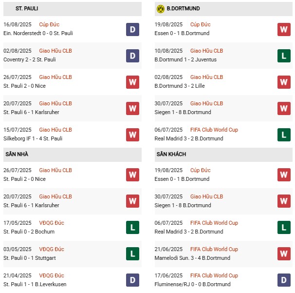The height and width of the screenshot is (293, 295).
Task: Click the loss badge for St. Pauli–Bochum match
Action: click(132, 228)
